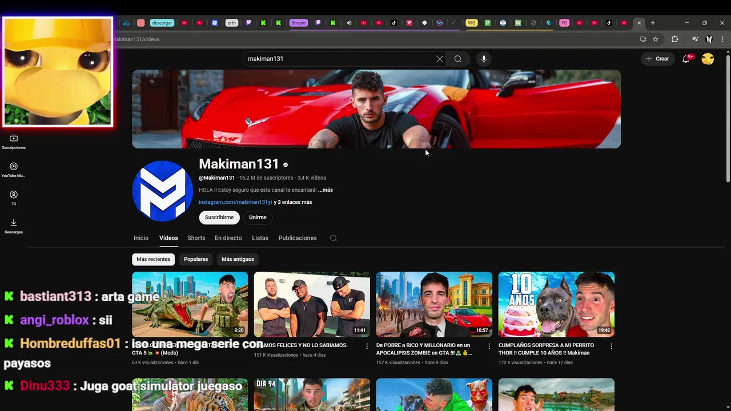The image size is (731, 411).
Task: Go to Suscripciones in the sidebar
Action: (14, 142)
